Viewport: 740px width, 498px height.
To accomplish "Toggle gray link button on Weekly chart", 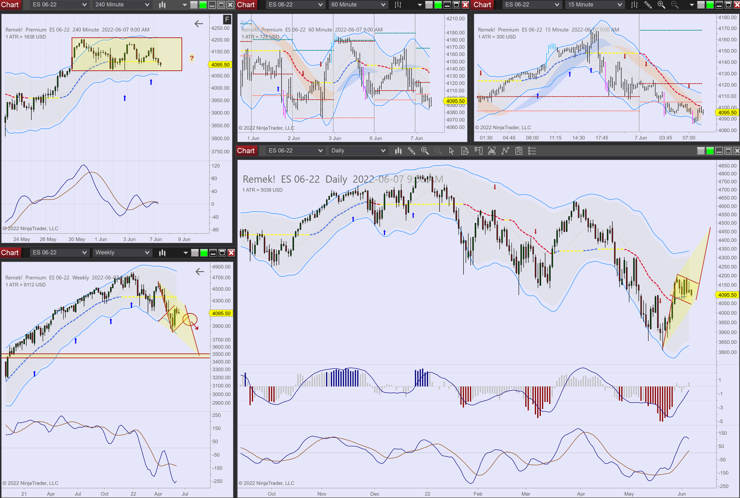I will tap(195, 253).
